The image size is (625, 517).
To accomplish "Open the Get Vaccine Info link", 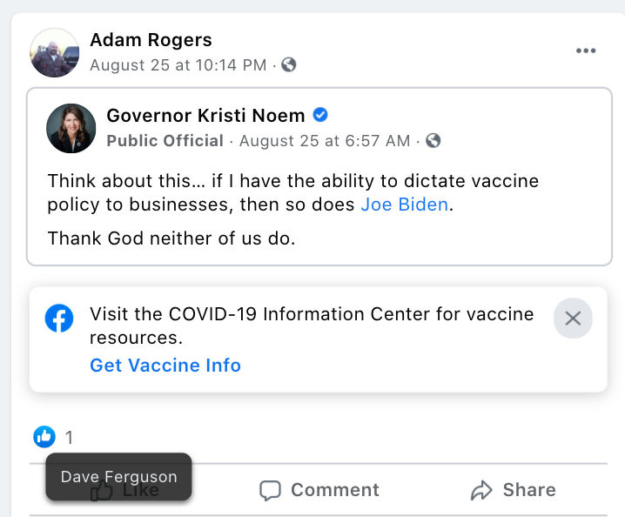I will [165, 366].
